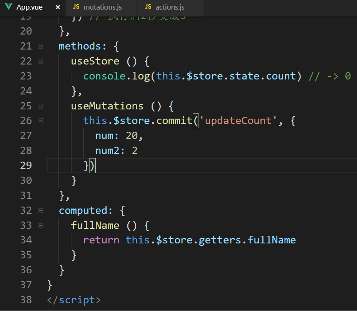Click line number 38 in the gutter
Image resolution: width=357 pixels, height=311 pixels.
click(26, 300)
